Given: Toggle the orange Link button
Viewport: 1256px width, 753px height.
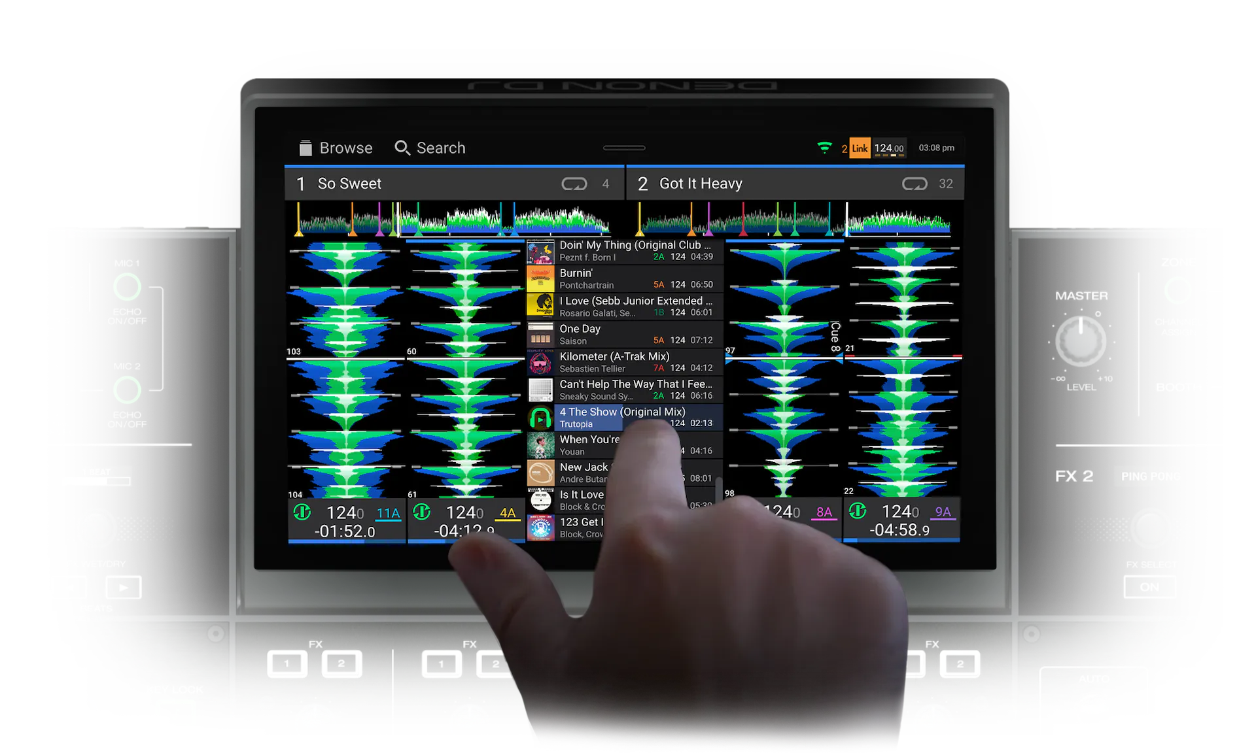Looking at the screenshot, I should pyautogui.click(x=860, y=148).
